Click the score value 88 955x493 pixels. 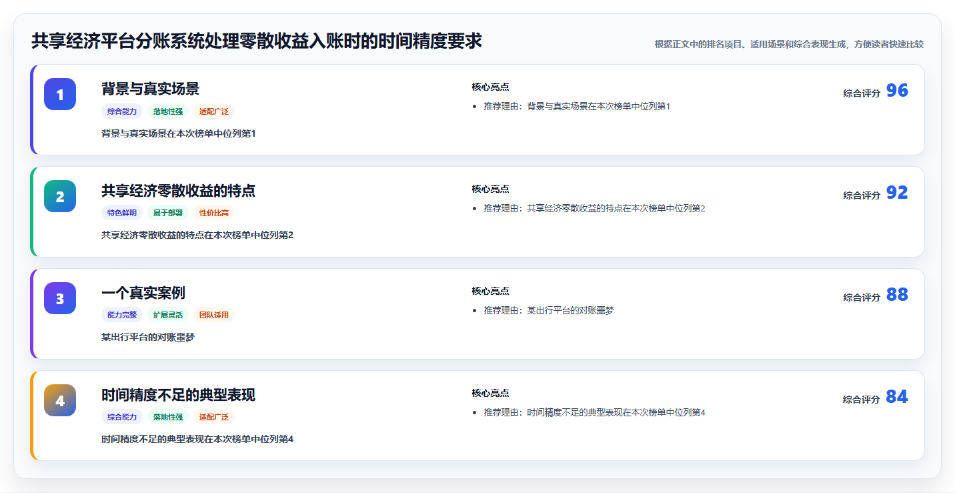pos(897,295)
